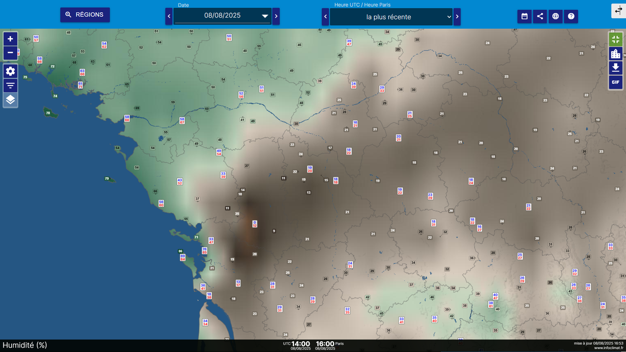Screen dimensions: 626x352
Task: Select the station marker 36 / 41
Action: click(x=203, y=286)
